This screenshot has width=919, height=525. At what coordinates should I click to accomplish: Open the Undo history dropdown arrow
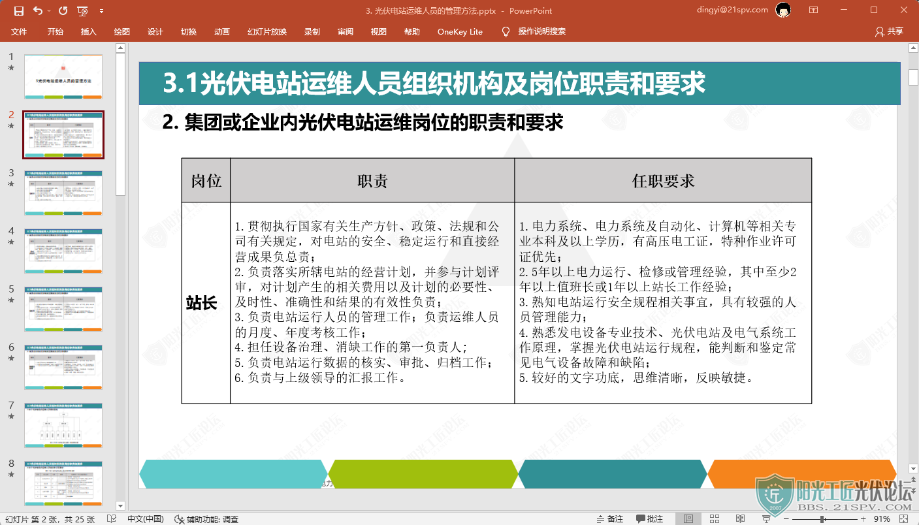[x=48, y=11]
